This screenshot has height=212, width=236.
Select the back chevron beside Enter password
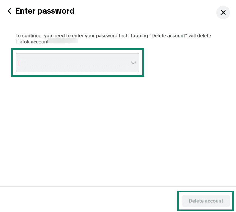9,11
